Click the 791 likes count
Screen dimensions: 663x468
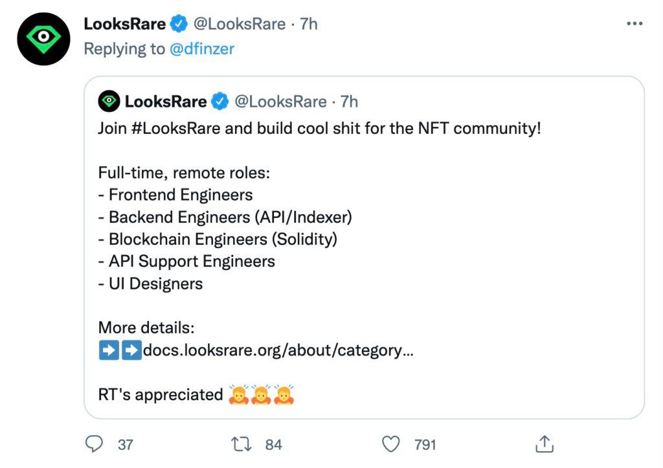point(425,445)
